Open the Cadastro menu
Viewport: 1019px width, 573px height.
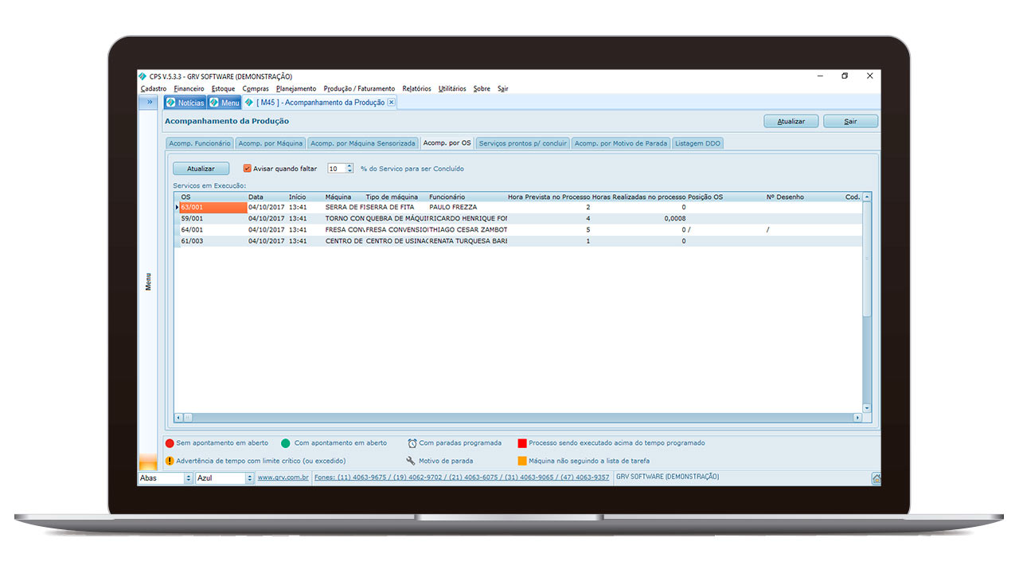tap(154, 88)
